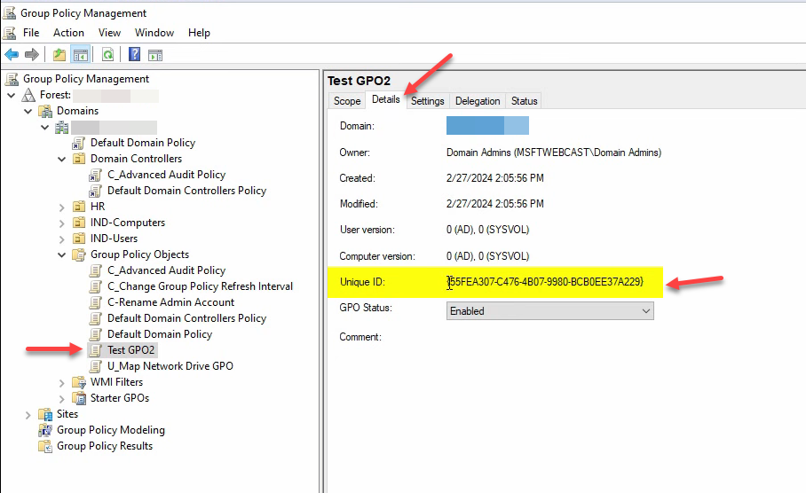The width and height of the screenshot is (806, 493).
Task: Click the Back arrow toolbar icon
Action: (x=12, y=54)
